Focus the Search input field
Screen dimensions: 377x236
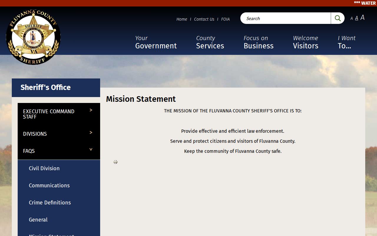[x=286, y=18]
